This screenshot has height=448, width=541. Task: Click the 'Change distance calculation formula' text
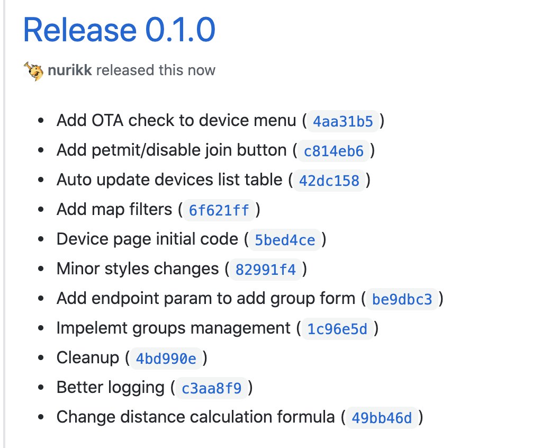[x=196, y=417]
